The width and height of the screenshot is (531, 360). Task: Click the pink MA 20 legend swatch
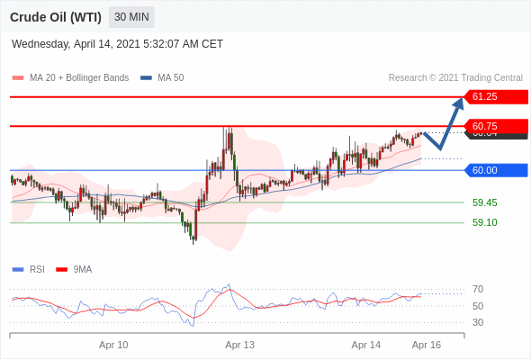18,78
